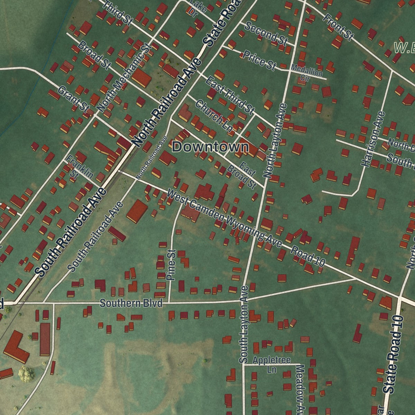Viewport: 415px width, 415px height.
Task: Select the Southern Blvd street label
Action: (x=131, y=304)
